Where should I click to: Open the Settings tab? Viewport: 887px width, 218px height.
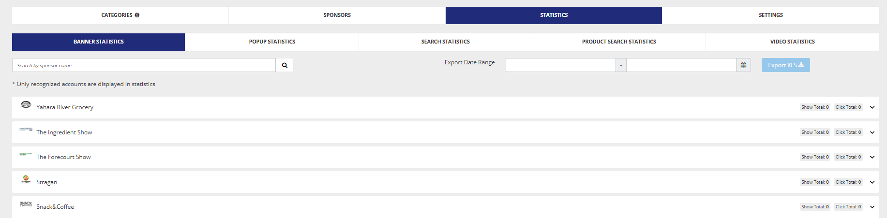(770, 15)
